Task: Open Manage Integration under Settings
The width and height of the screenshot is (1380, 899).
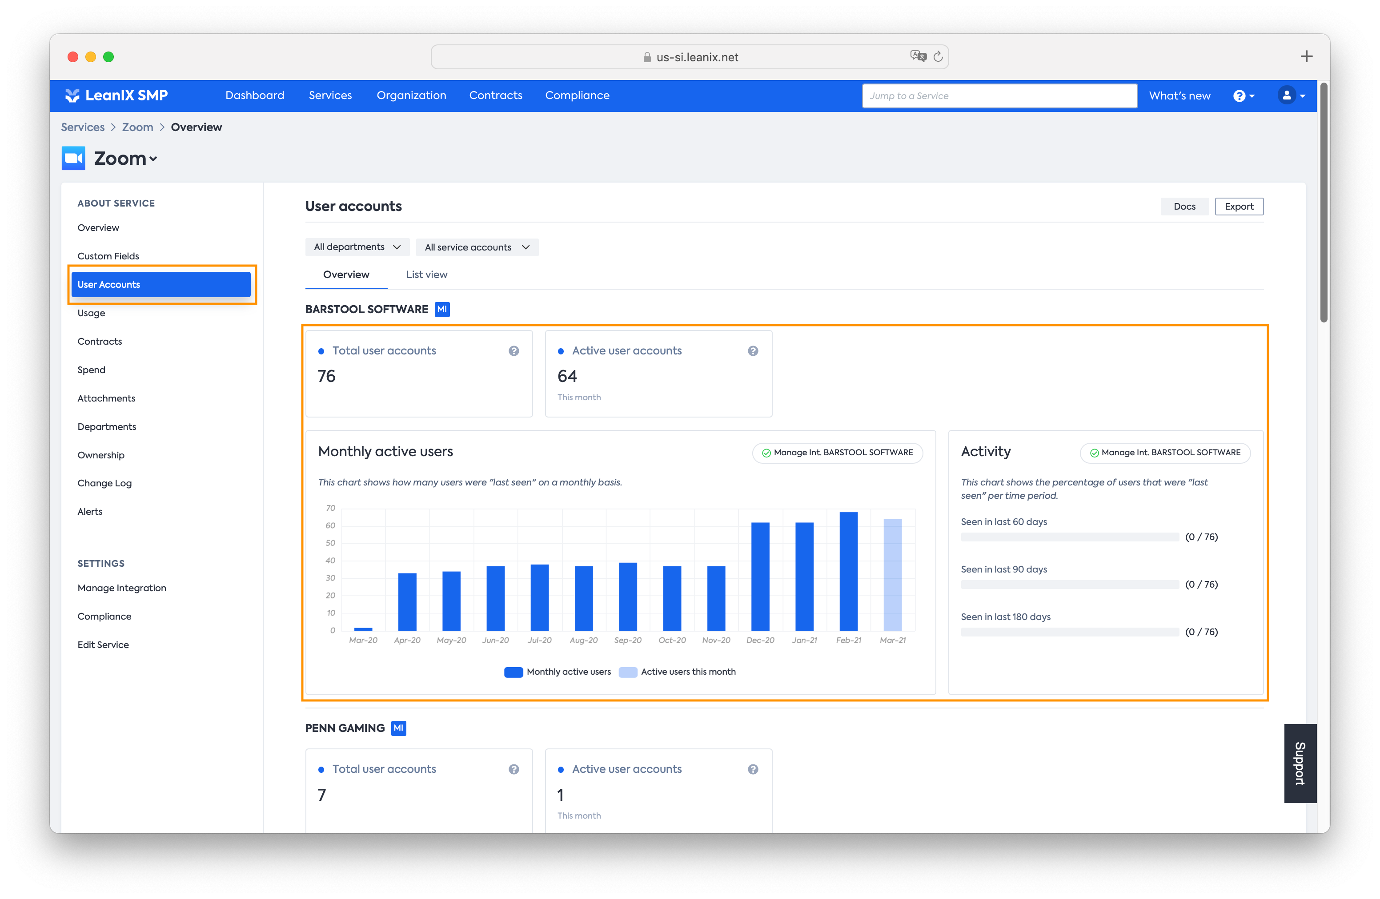Action: (122, 588)
